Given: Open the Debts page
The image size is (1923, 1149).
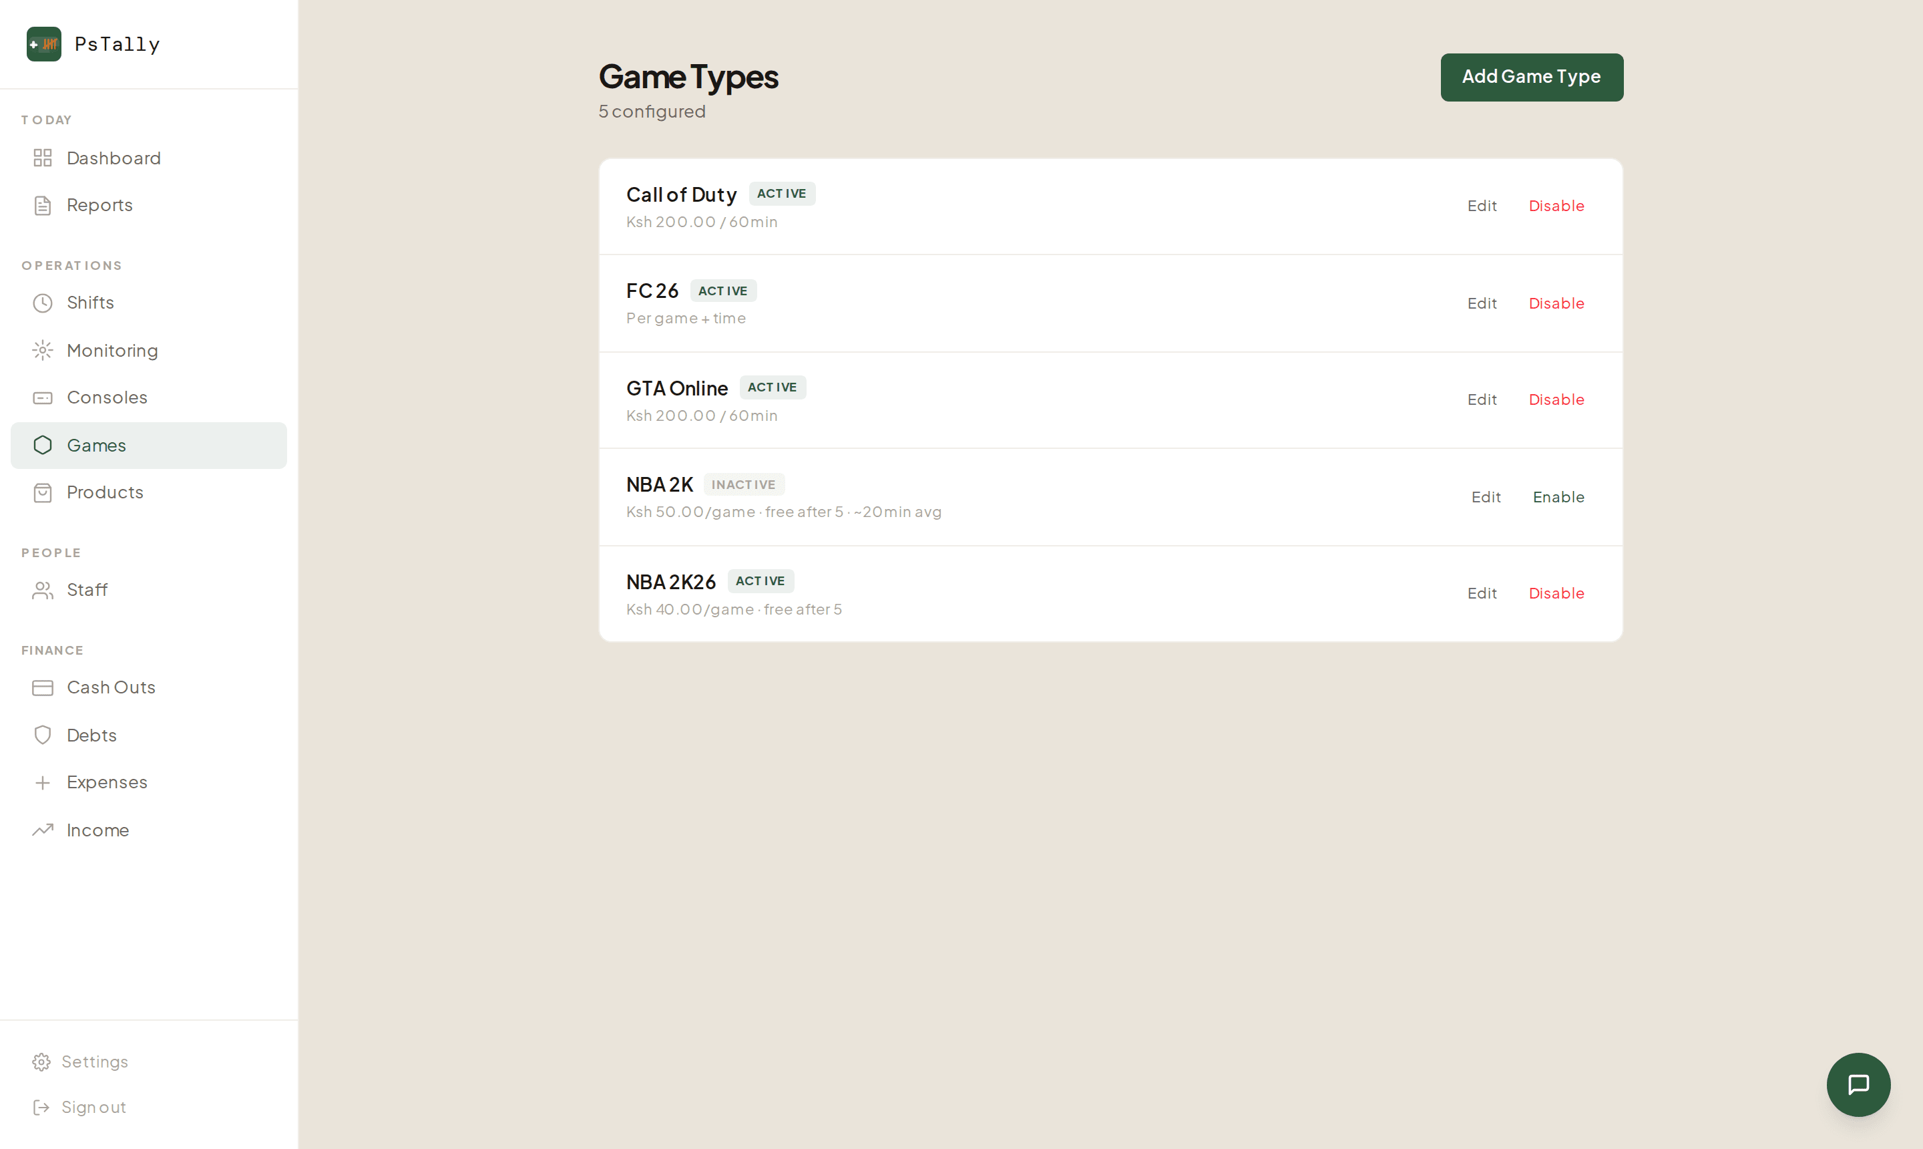Looking at the screenshot, I should [x=149, y=735].
